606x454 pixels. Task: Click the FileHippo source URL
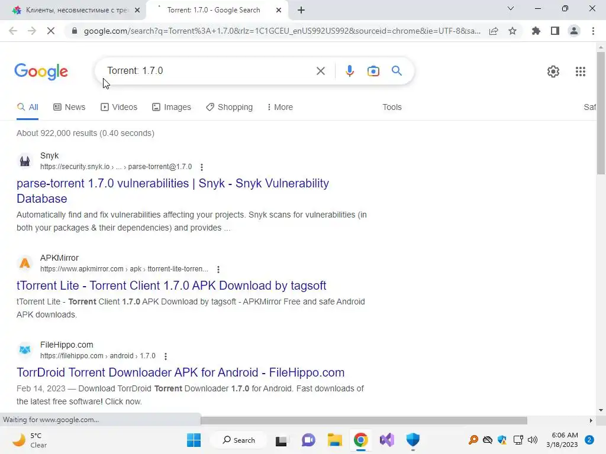98,356
